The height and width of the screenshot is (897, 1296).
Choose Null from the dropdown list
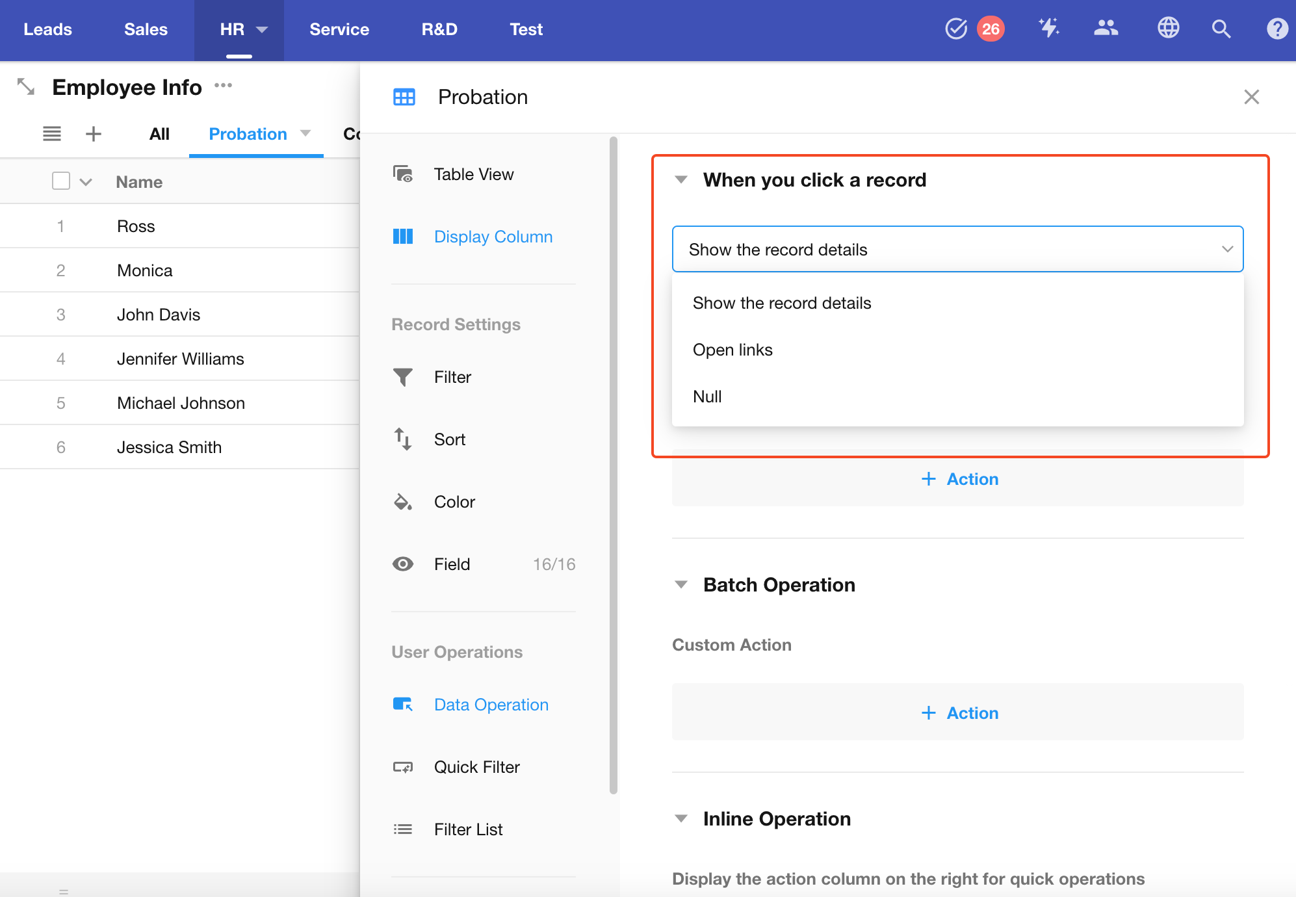pyautogui.click(x=707, y=396)
